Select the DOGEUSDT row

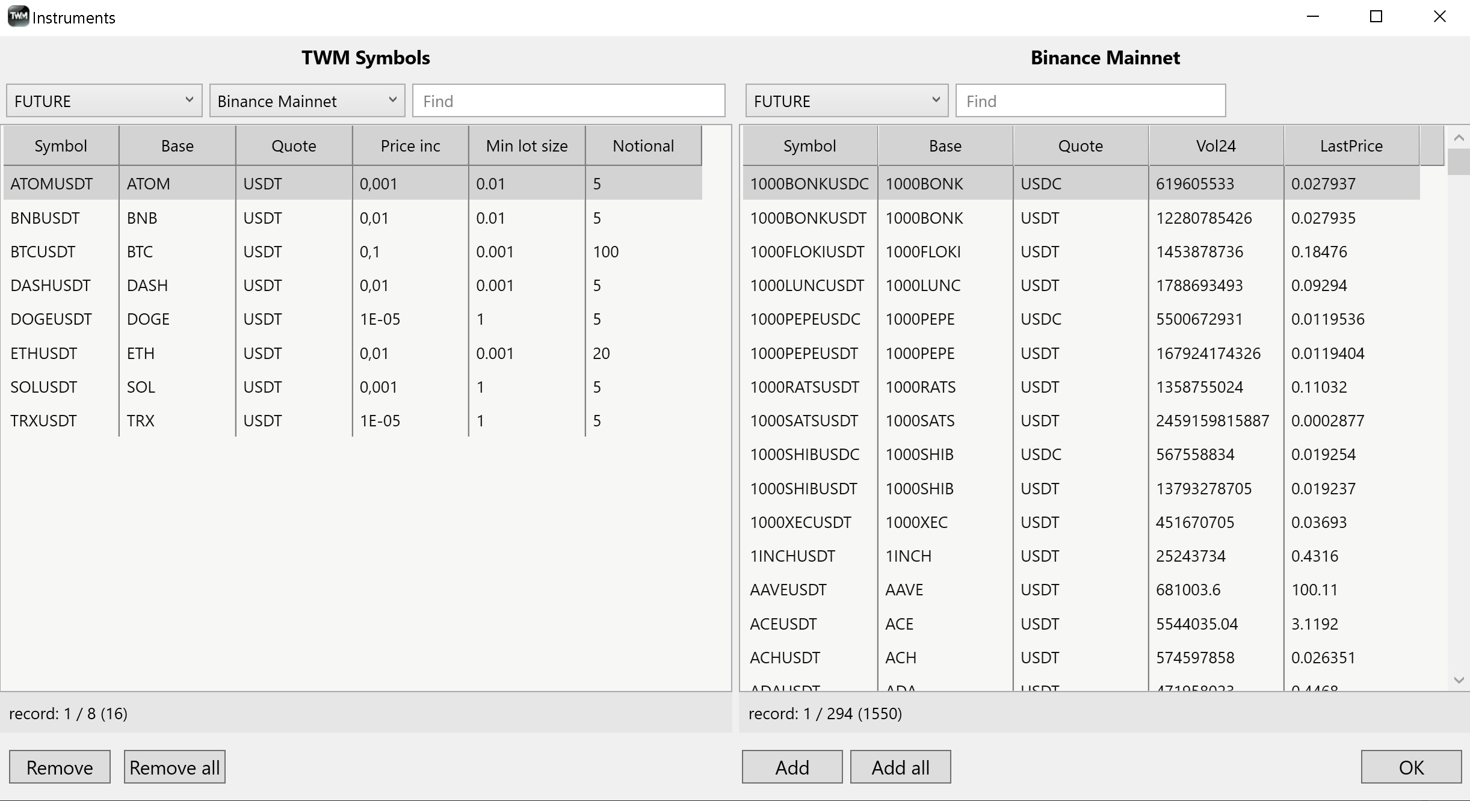click(353, 319)
